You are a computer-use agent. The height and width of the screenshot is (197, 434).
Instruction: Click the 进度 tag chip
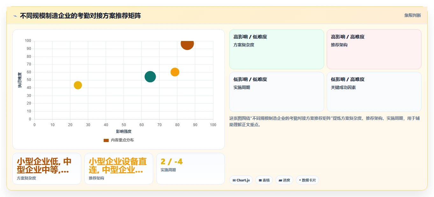click(284, 180)
